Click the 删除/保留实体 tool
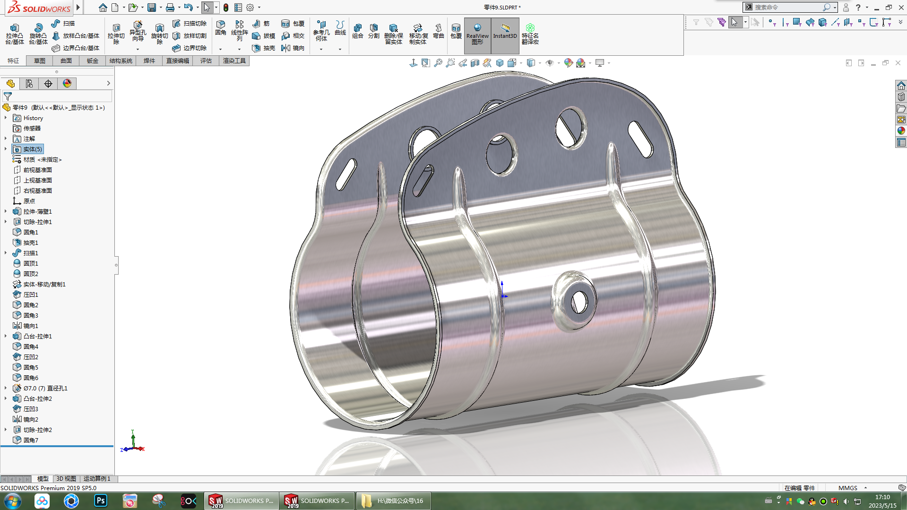 pyautogui.click(x=394, y=34)
